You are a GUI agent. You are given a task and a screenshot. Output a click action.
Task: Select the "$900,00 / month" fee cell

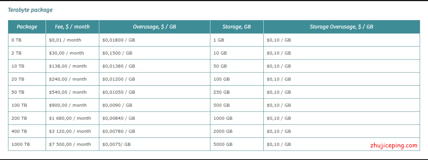click(68, 105)
